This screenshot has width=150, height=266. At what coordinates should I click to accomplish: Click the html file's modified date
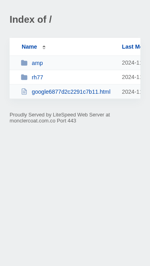pyautogui.click(x=131, y=92)
